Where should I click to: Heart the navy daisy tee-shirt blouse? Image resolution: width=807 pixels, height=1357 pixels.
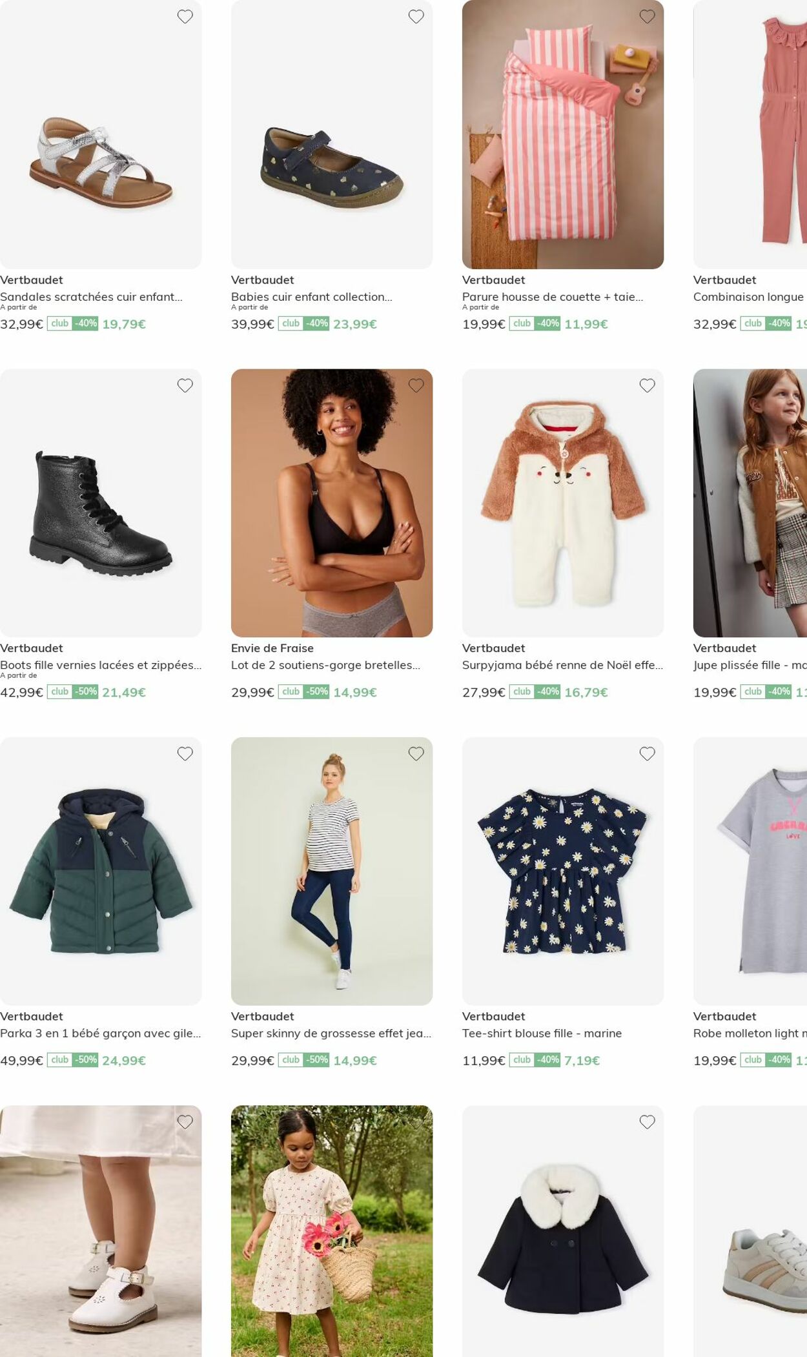coord(647,753)
